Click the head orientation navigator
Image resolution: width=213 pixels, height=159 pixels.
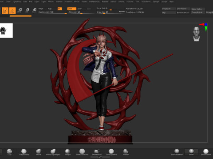197,34
